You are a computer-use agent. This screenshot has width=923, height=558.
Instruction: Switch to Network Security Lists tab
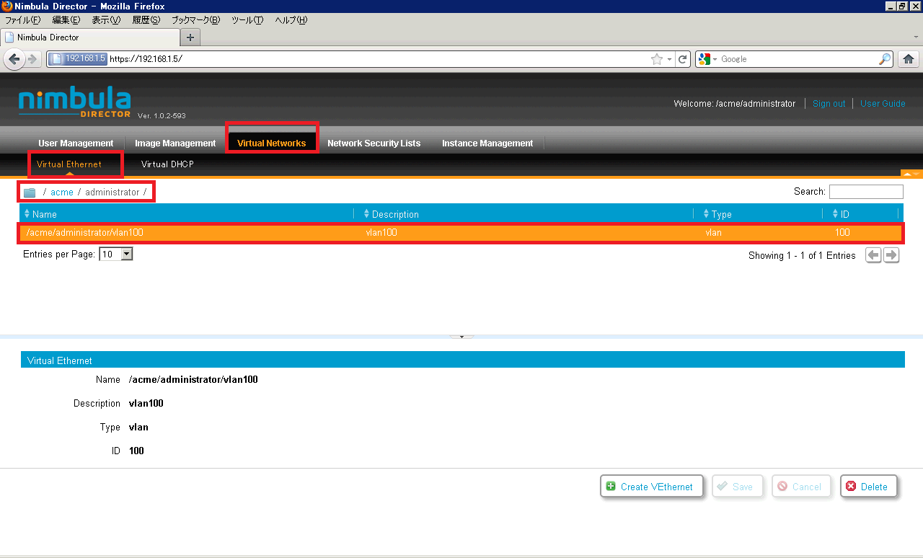374,143
